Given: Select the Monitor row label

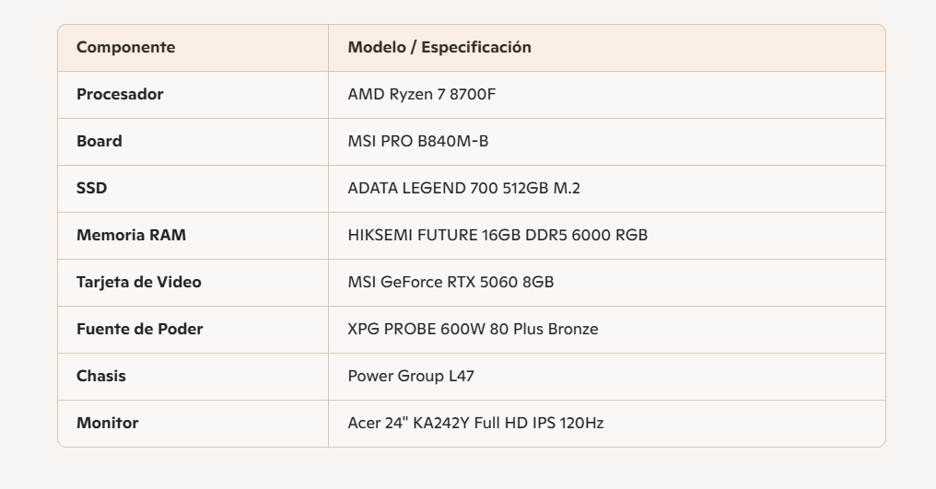Looking at the screenshot, I should point(108,424).
